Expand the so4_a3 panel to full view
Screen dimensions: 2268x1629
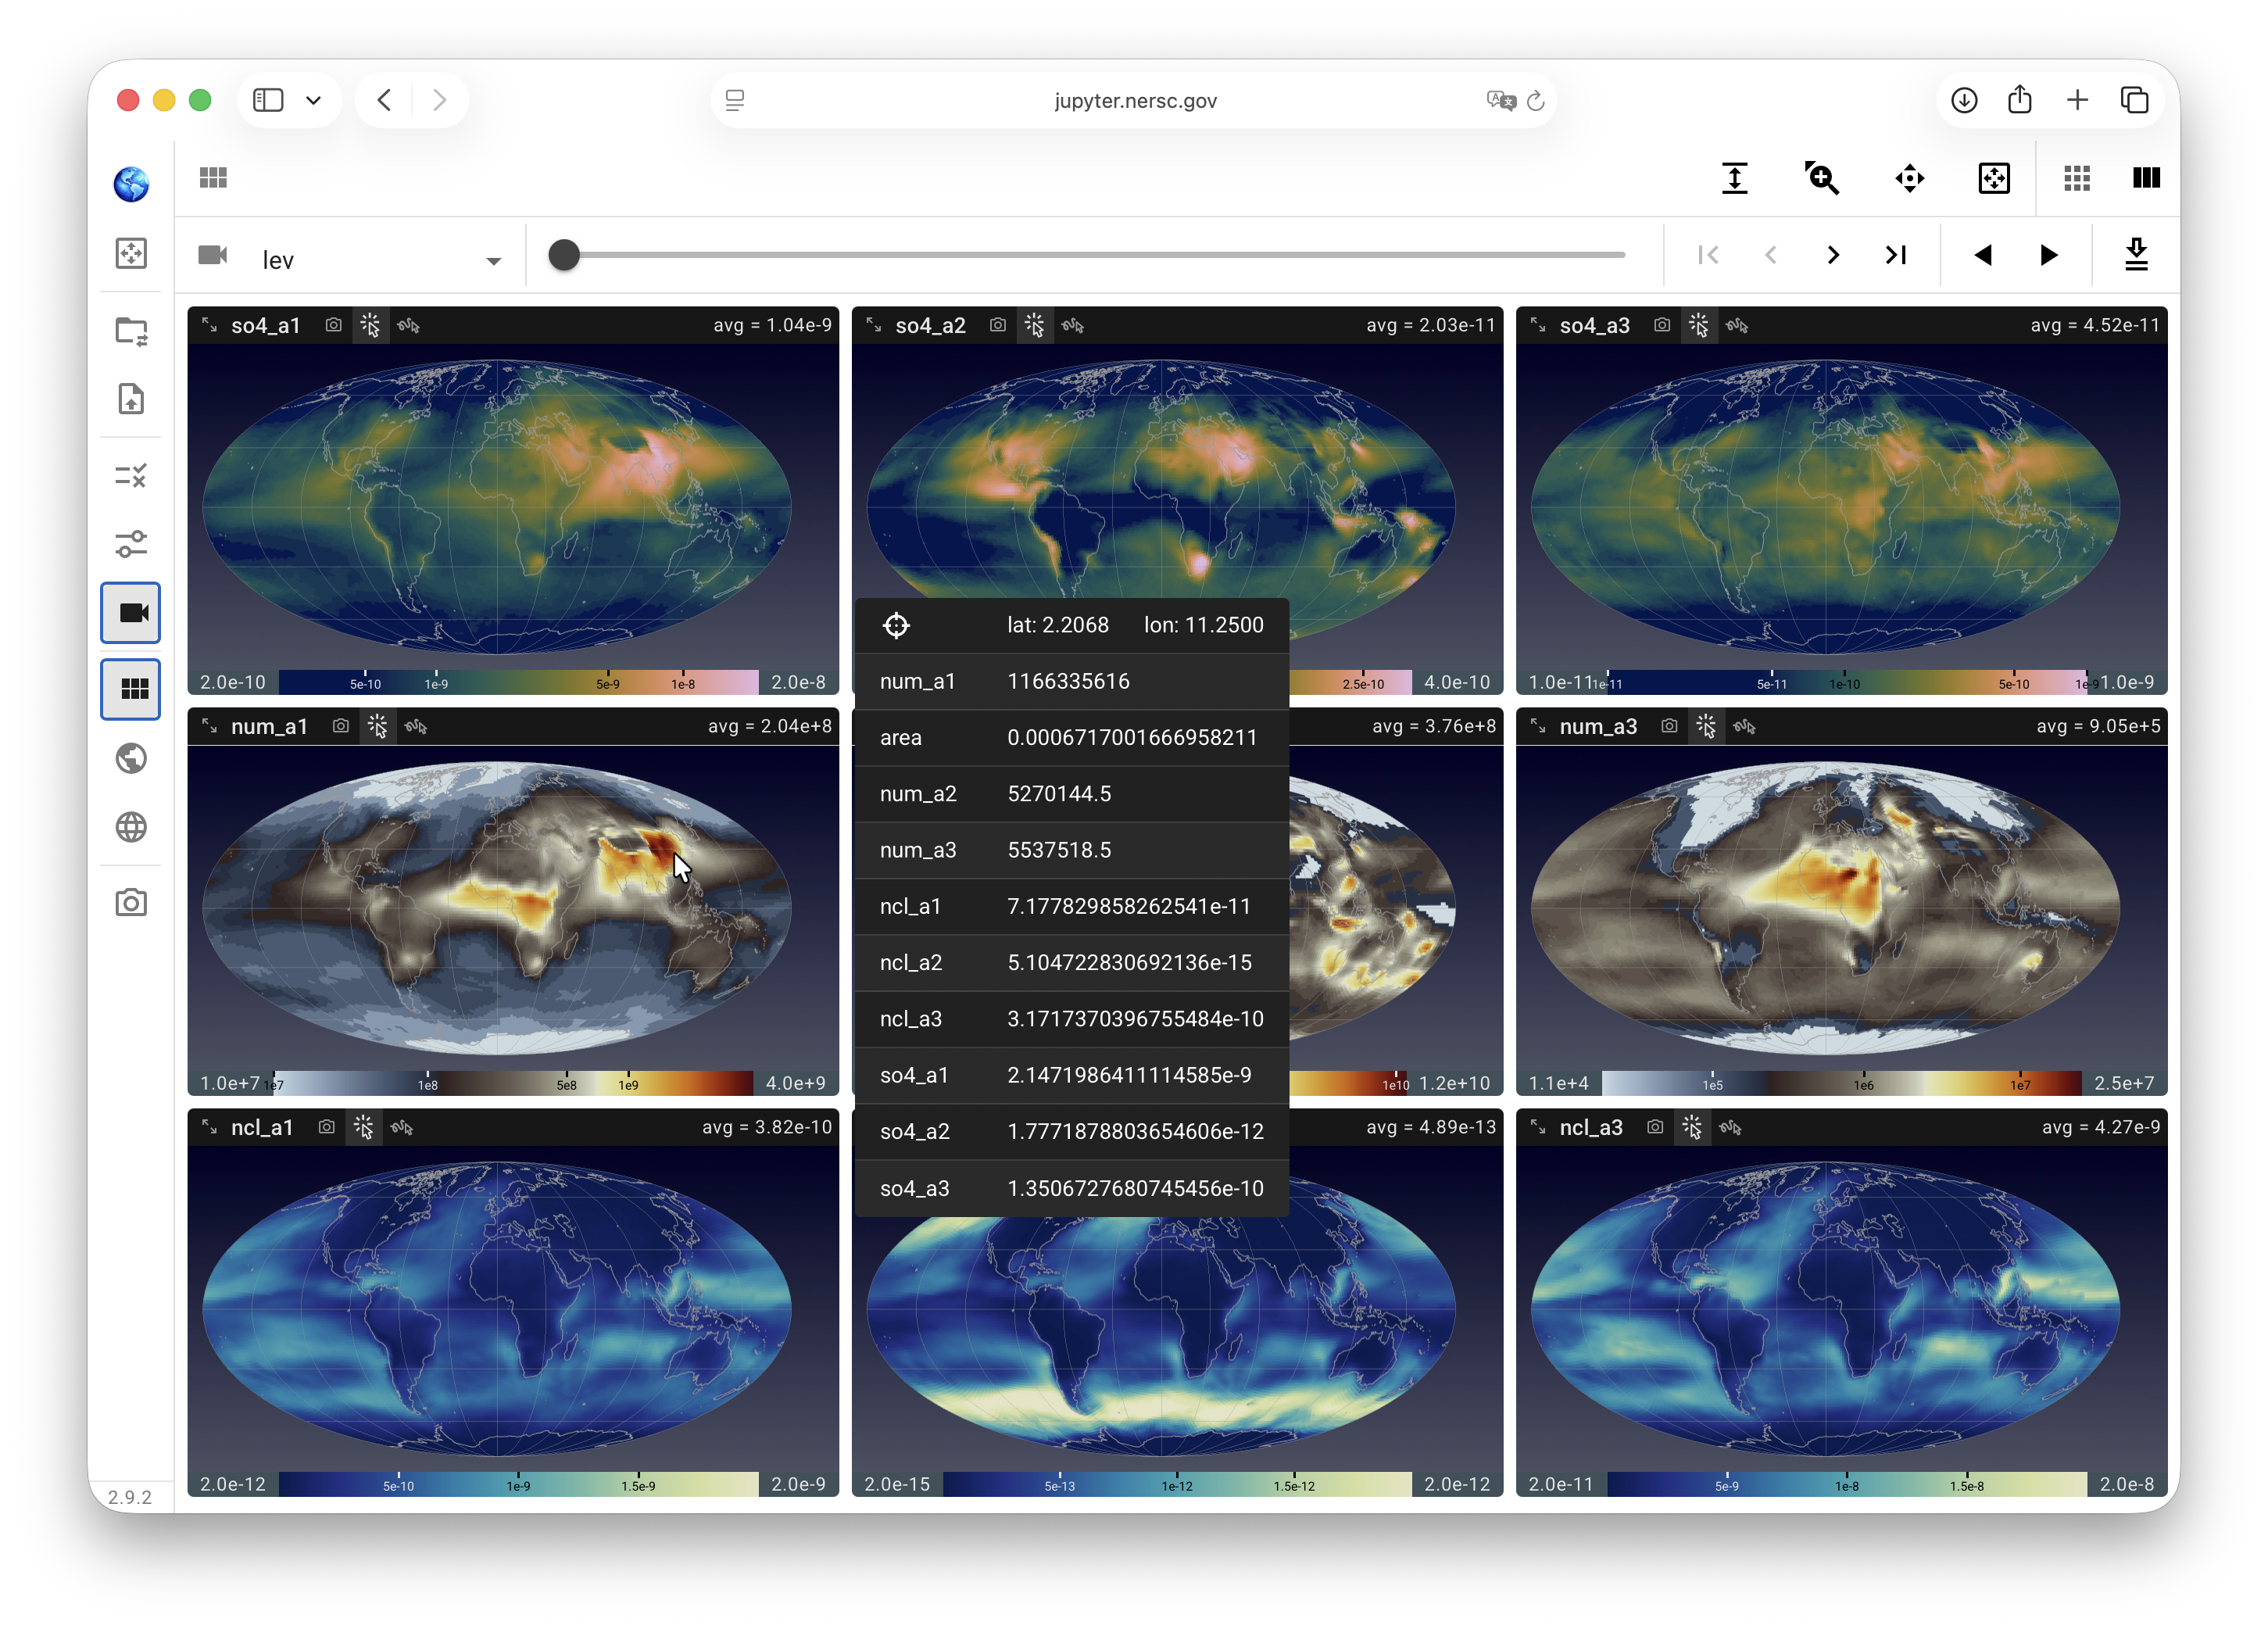click(x=1538, y=325)
